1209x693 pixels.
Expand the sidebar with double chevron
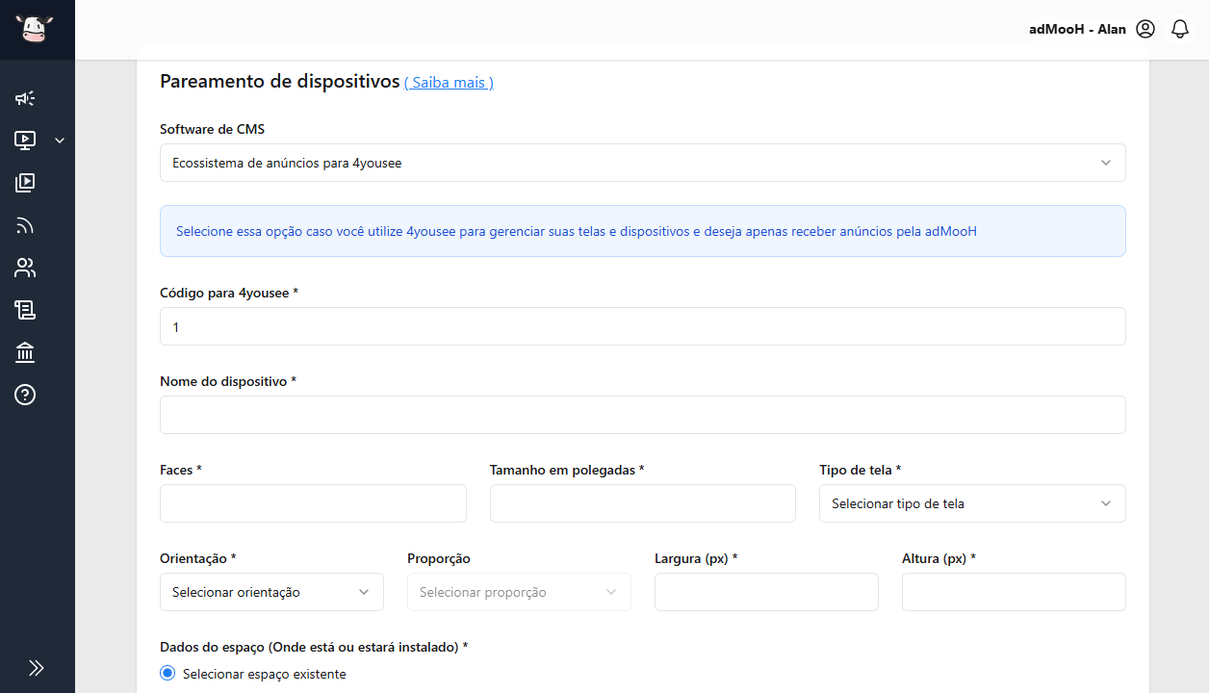pos(37,668)
